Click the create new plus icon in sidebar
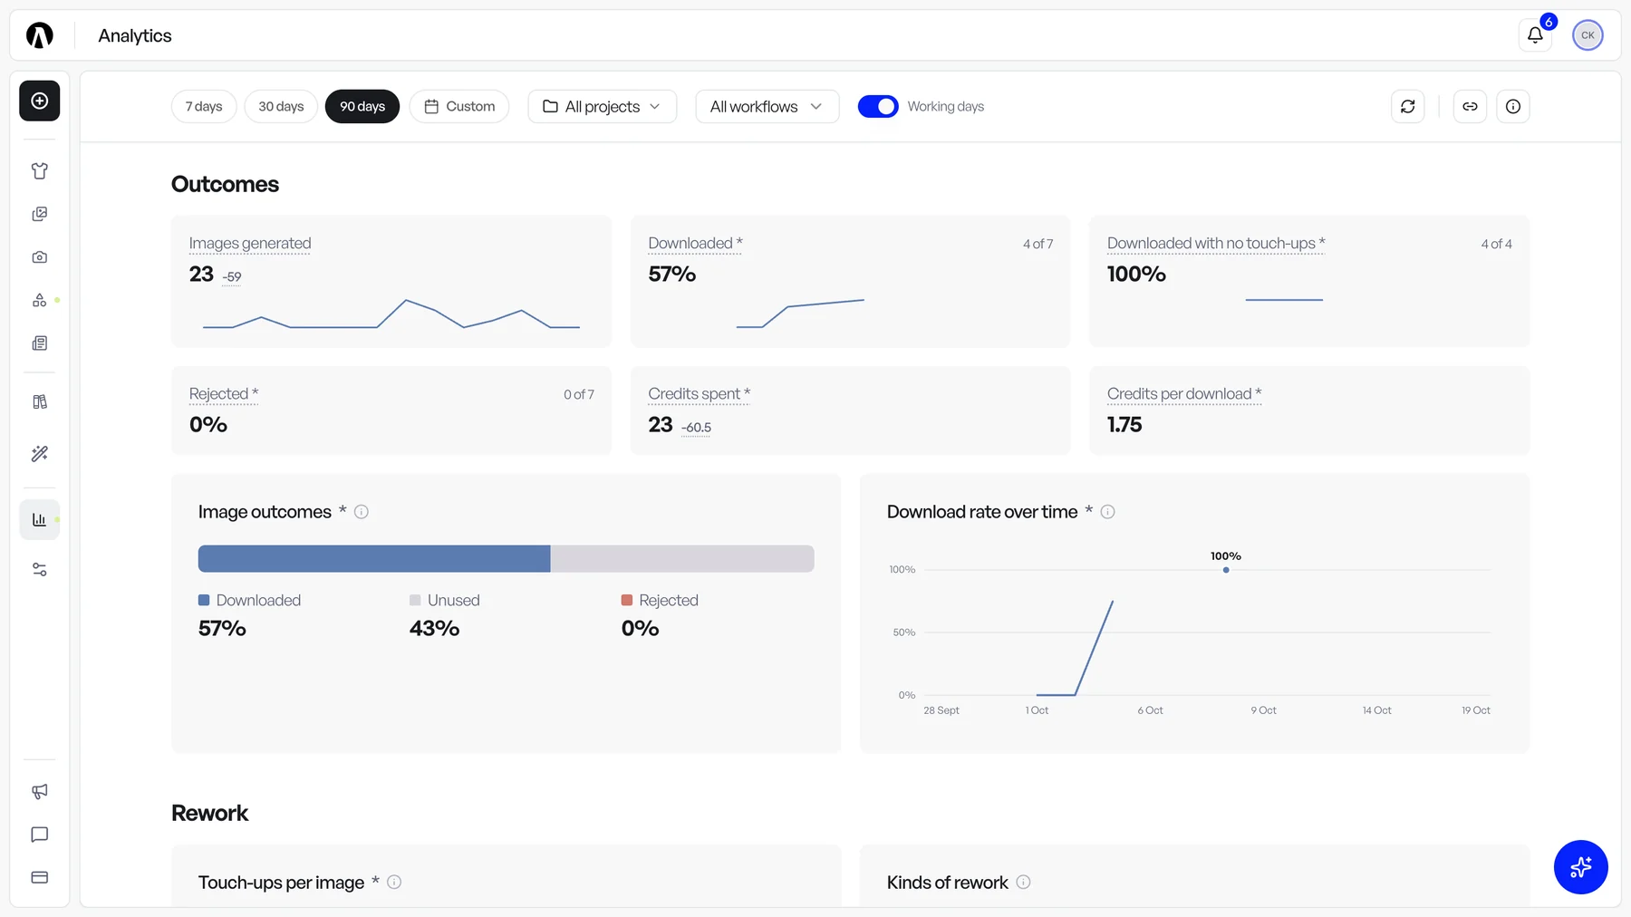The image size is (1631, 917). pos(40,101)
